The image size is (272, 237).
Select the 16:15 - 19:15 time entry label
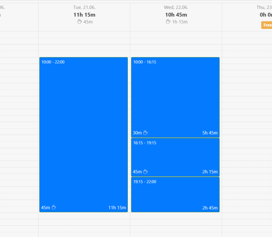(145, 143)
